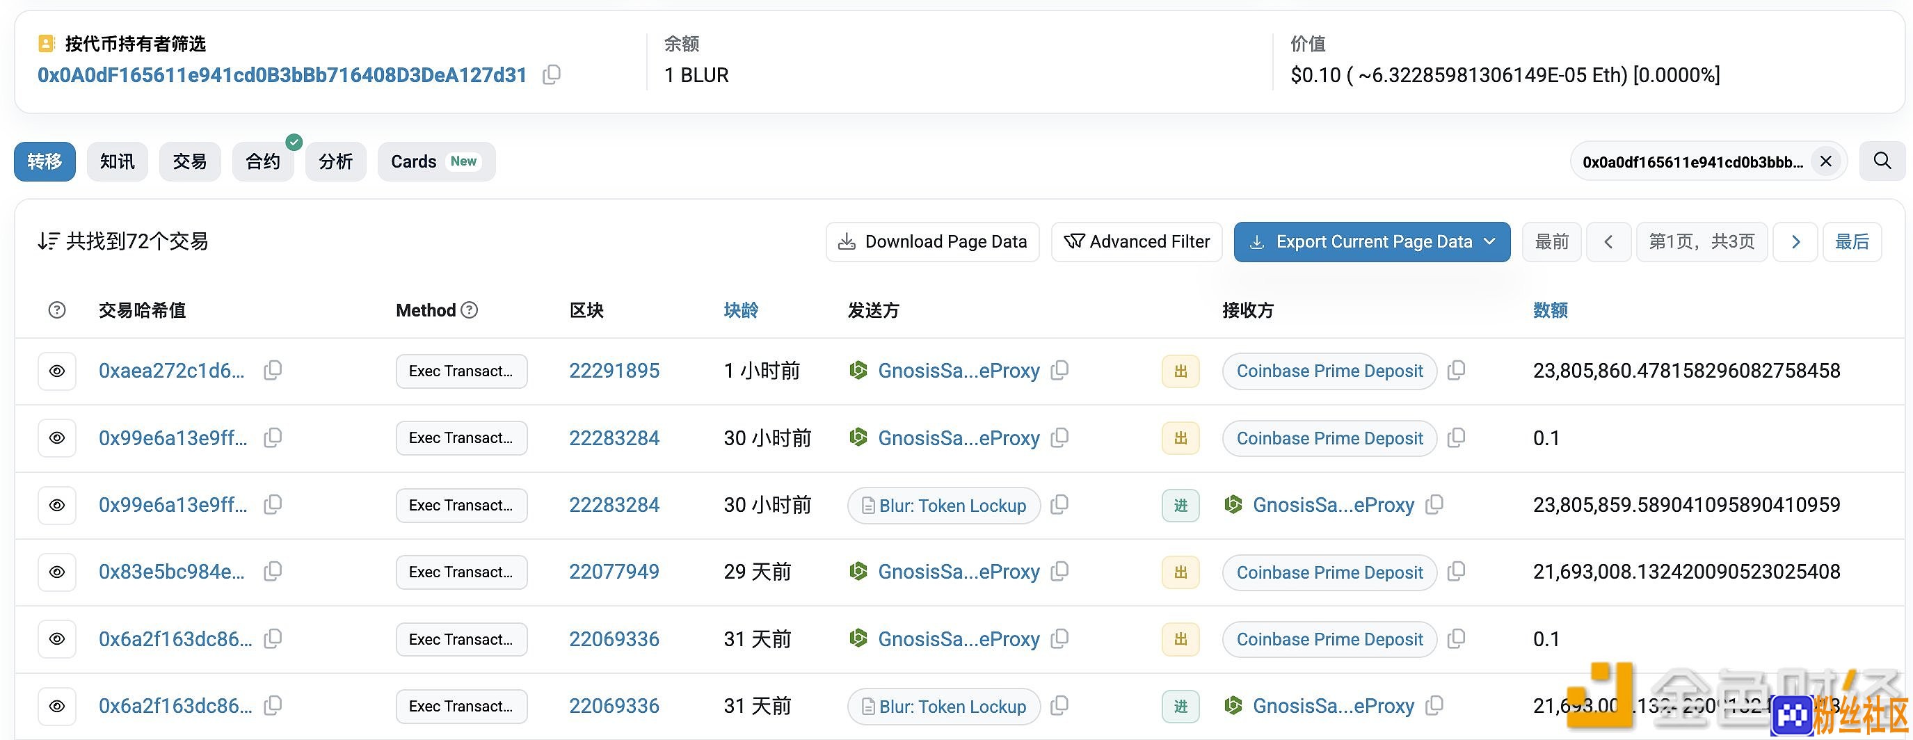Viewport: 1913px width, 740px height.
Task: Jump to last page 最后
Action: click(1852, 242)
